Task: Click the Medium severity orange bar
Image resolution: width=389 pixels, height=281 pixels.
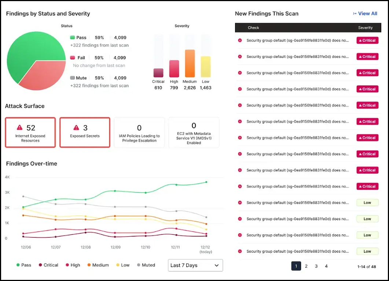Action: tap(190, 63)
